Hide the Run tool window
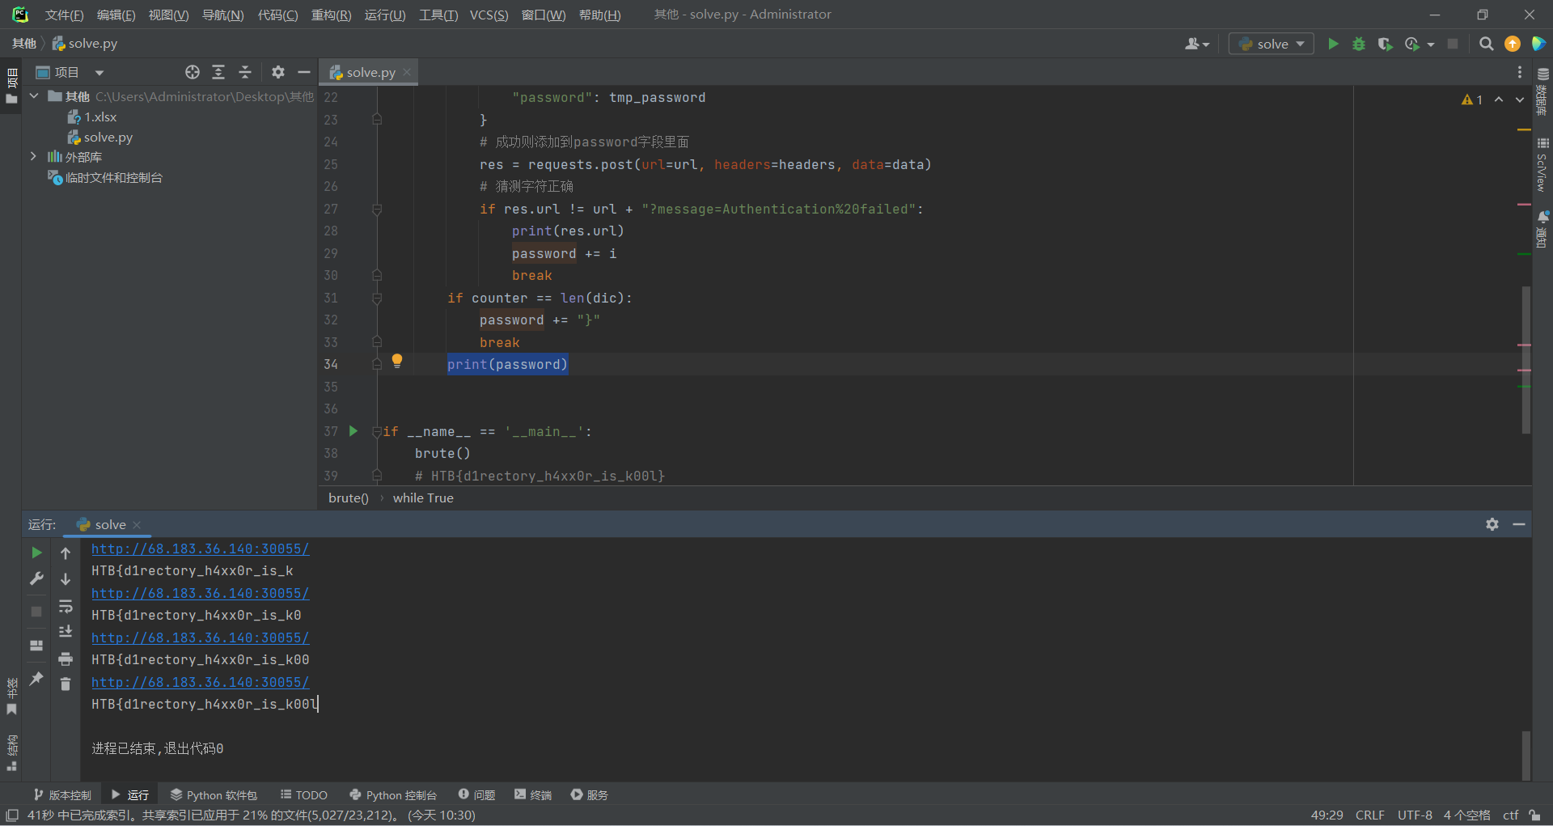This screenshot has height=826, width=1553. [1519, 524]
